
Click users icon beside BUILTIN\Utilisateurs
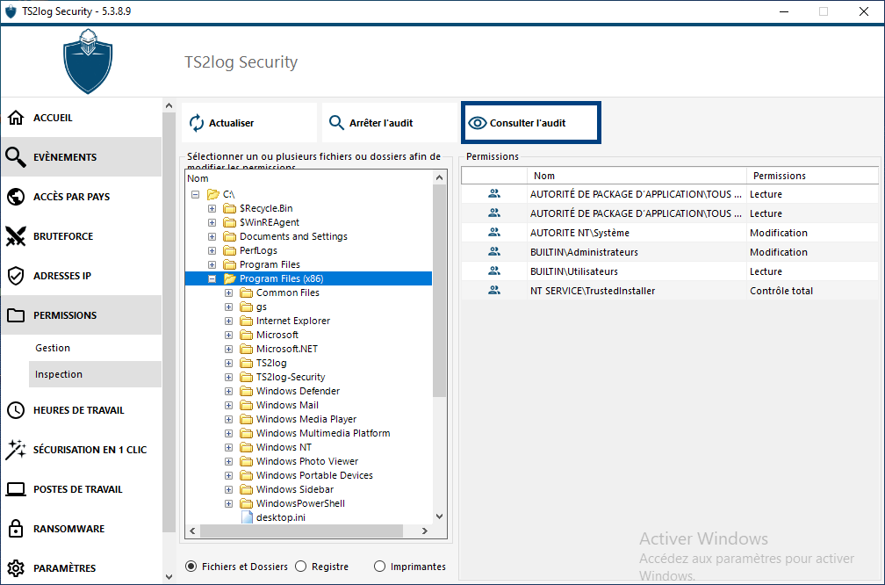[493, 271]
